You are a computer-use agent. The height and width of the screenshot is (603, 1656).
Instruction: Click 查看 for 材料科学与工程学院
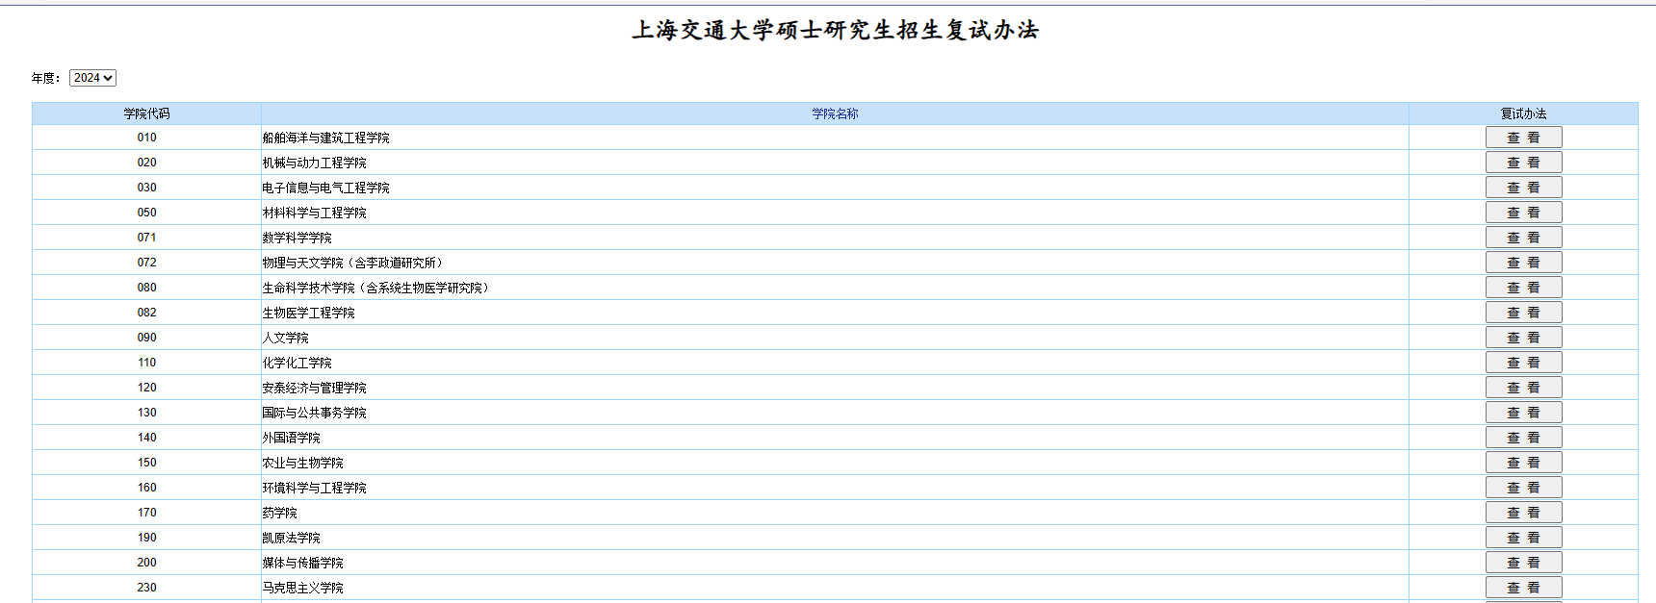[x=1523, y=213]
